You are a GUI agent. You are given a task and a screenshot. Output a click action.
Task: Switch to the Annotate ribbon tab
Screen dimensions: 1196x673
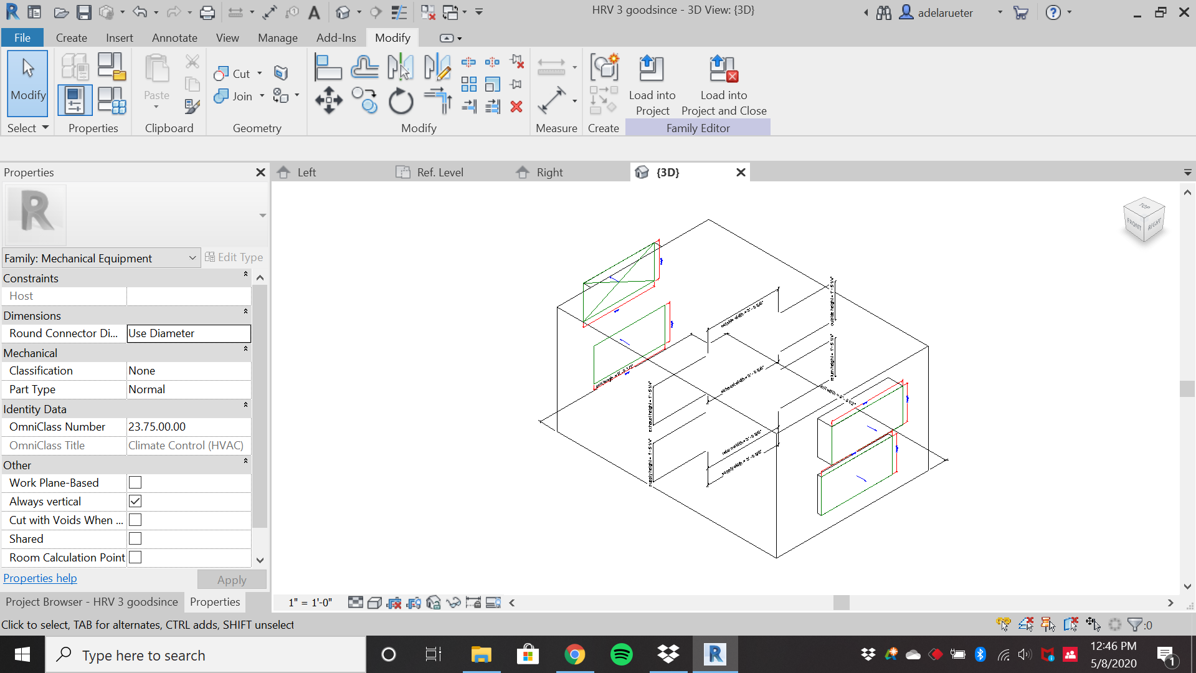point(174,37)
